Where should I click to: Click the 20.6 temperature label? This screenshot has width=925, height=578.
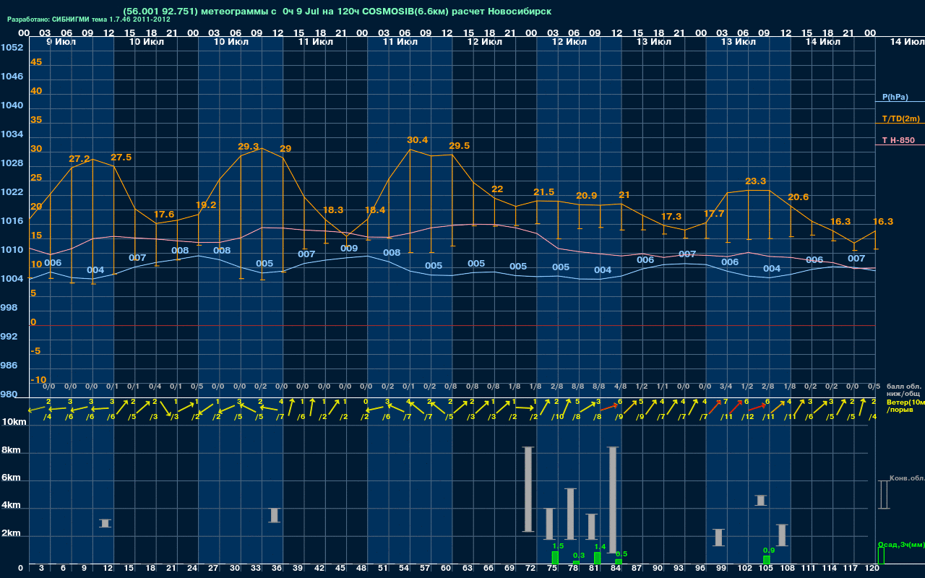click(798, 197)
